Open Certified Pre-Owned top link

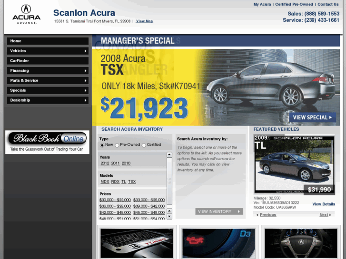(294, 4)
